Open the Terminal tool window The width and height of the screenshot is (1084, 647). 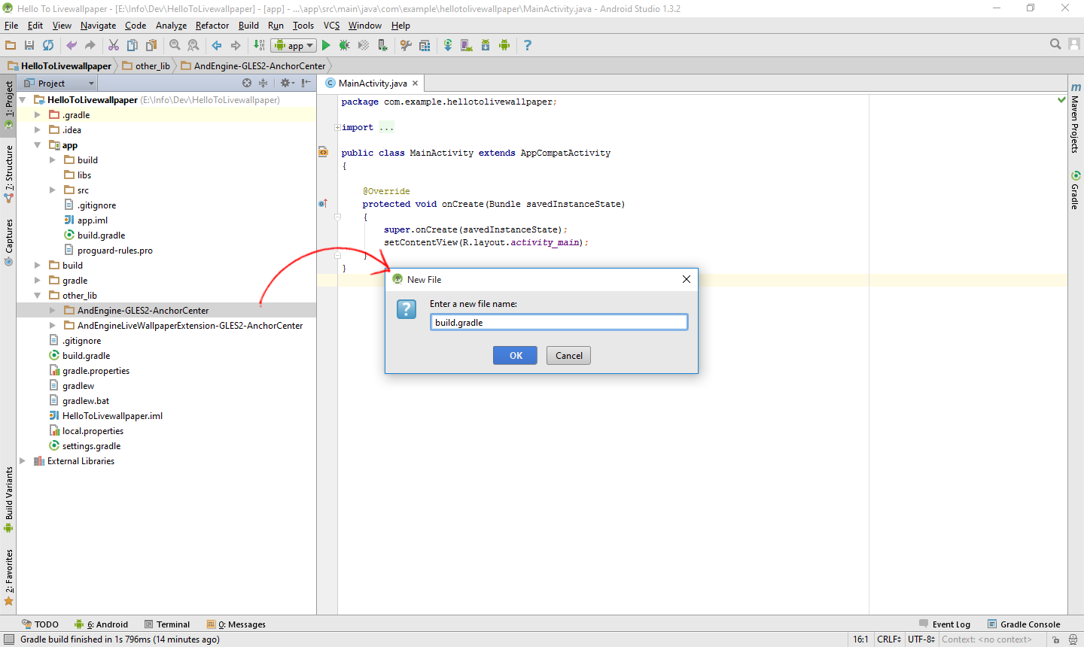pyautogui.click(x=167, y=624)
